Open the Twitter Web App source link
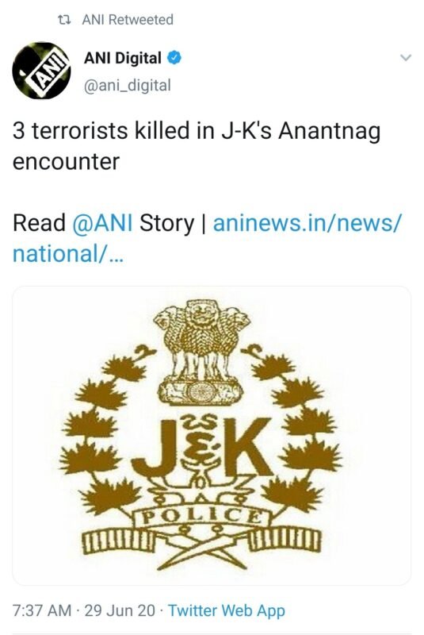Screen dimensions: 424x635 [227, 610]
